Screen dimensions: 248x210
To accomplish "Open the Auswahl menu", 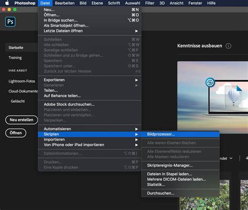I will click(x=132, y=3).
